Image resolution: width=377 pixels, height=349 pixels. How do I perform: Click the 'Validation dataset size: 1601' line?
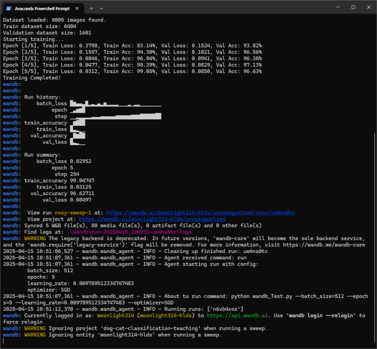47,33
